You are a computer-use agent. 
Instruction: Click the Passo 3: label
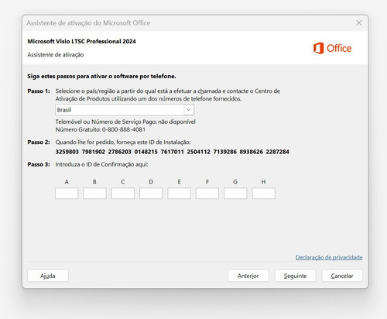[x=39, y=164]
